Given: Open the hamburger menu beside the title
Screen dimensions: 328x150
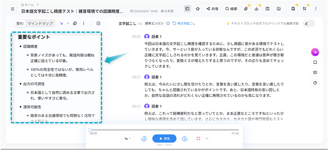Looking at the screenshot, I should 13,9.
